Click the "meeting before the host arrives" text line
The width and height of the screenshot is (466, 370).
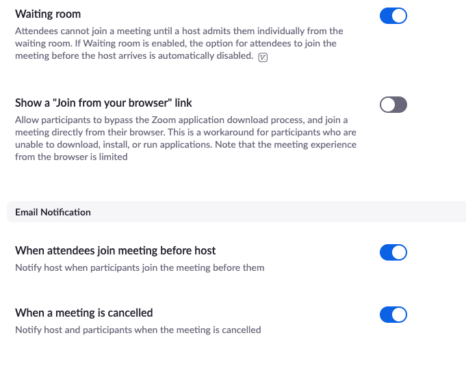point(134,55)
